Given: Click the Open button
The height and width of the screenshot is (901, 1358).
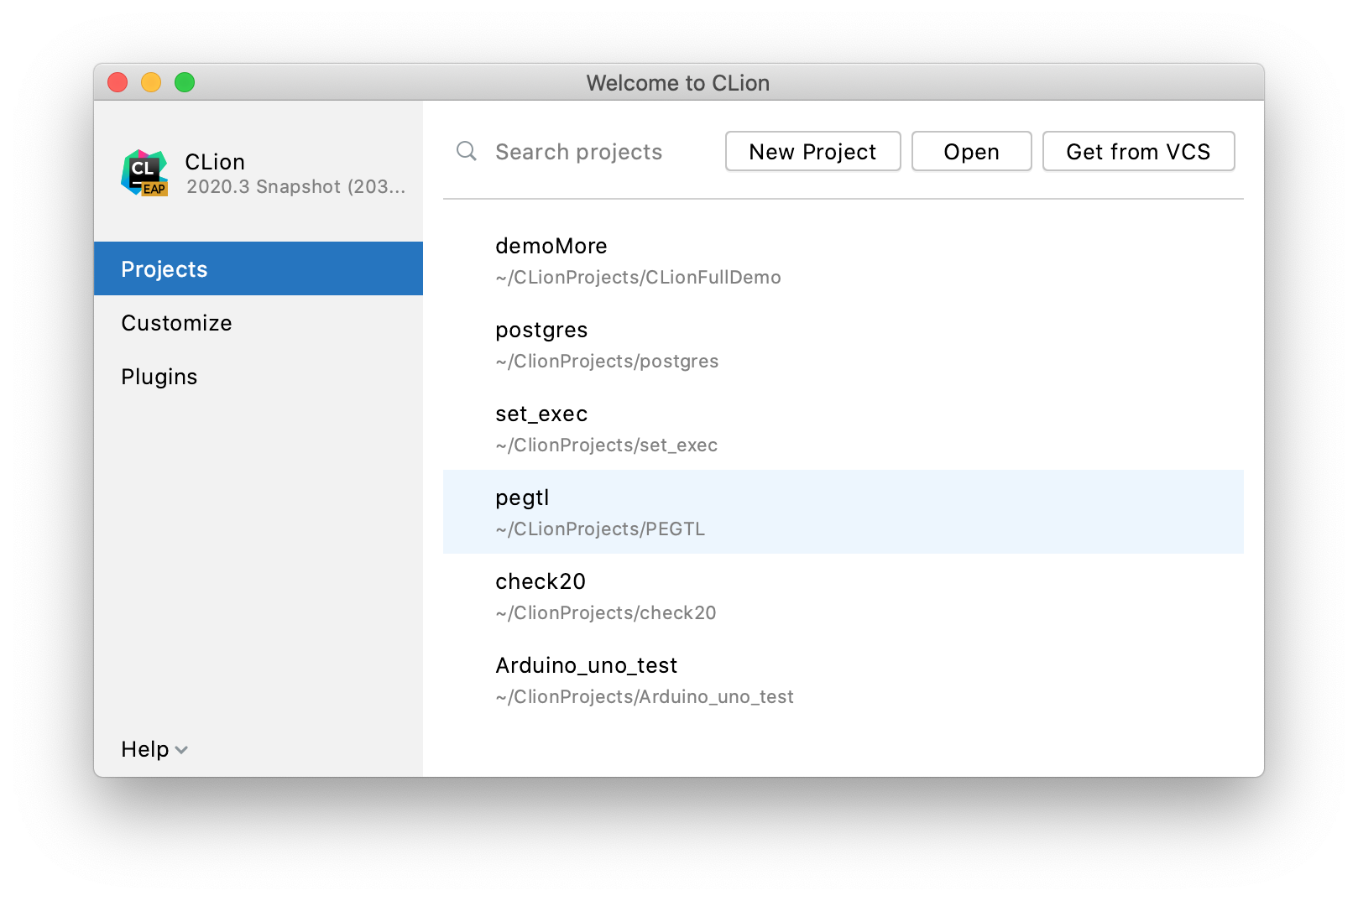Looking at the screenshot, I should [x=971, y=151].
